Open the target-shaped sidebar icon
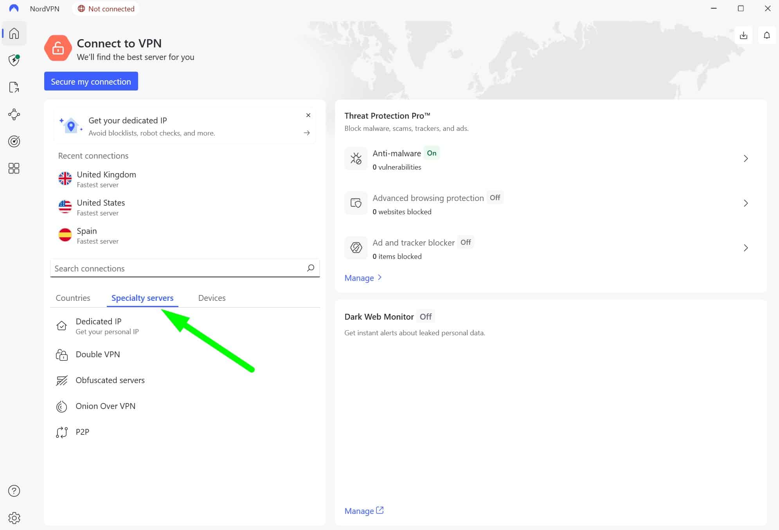Viewport: 779px width, 530px height. [x=14, y=141]
